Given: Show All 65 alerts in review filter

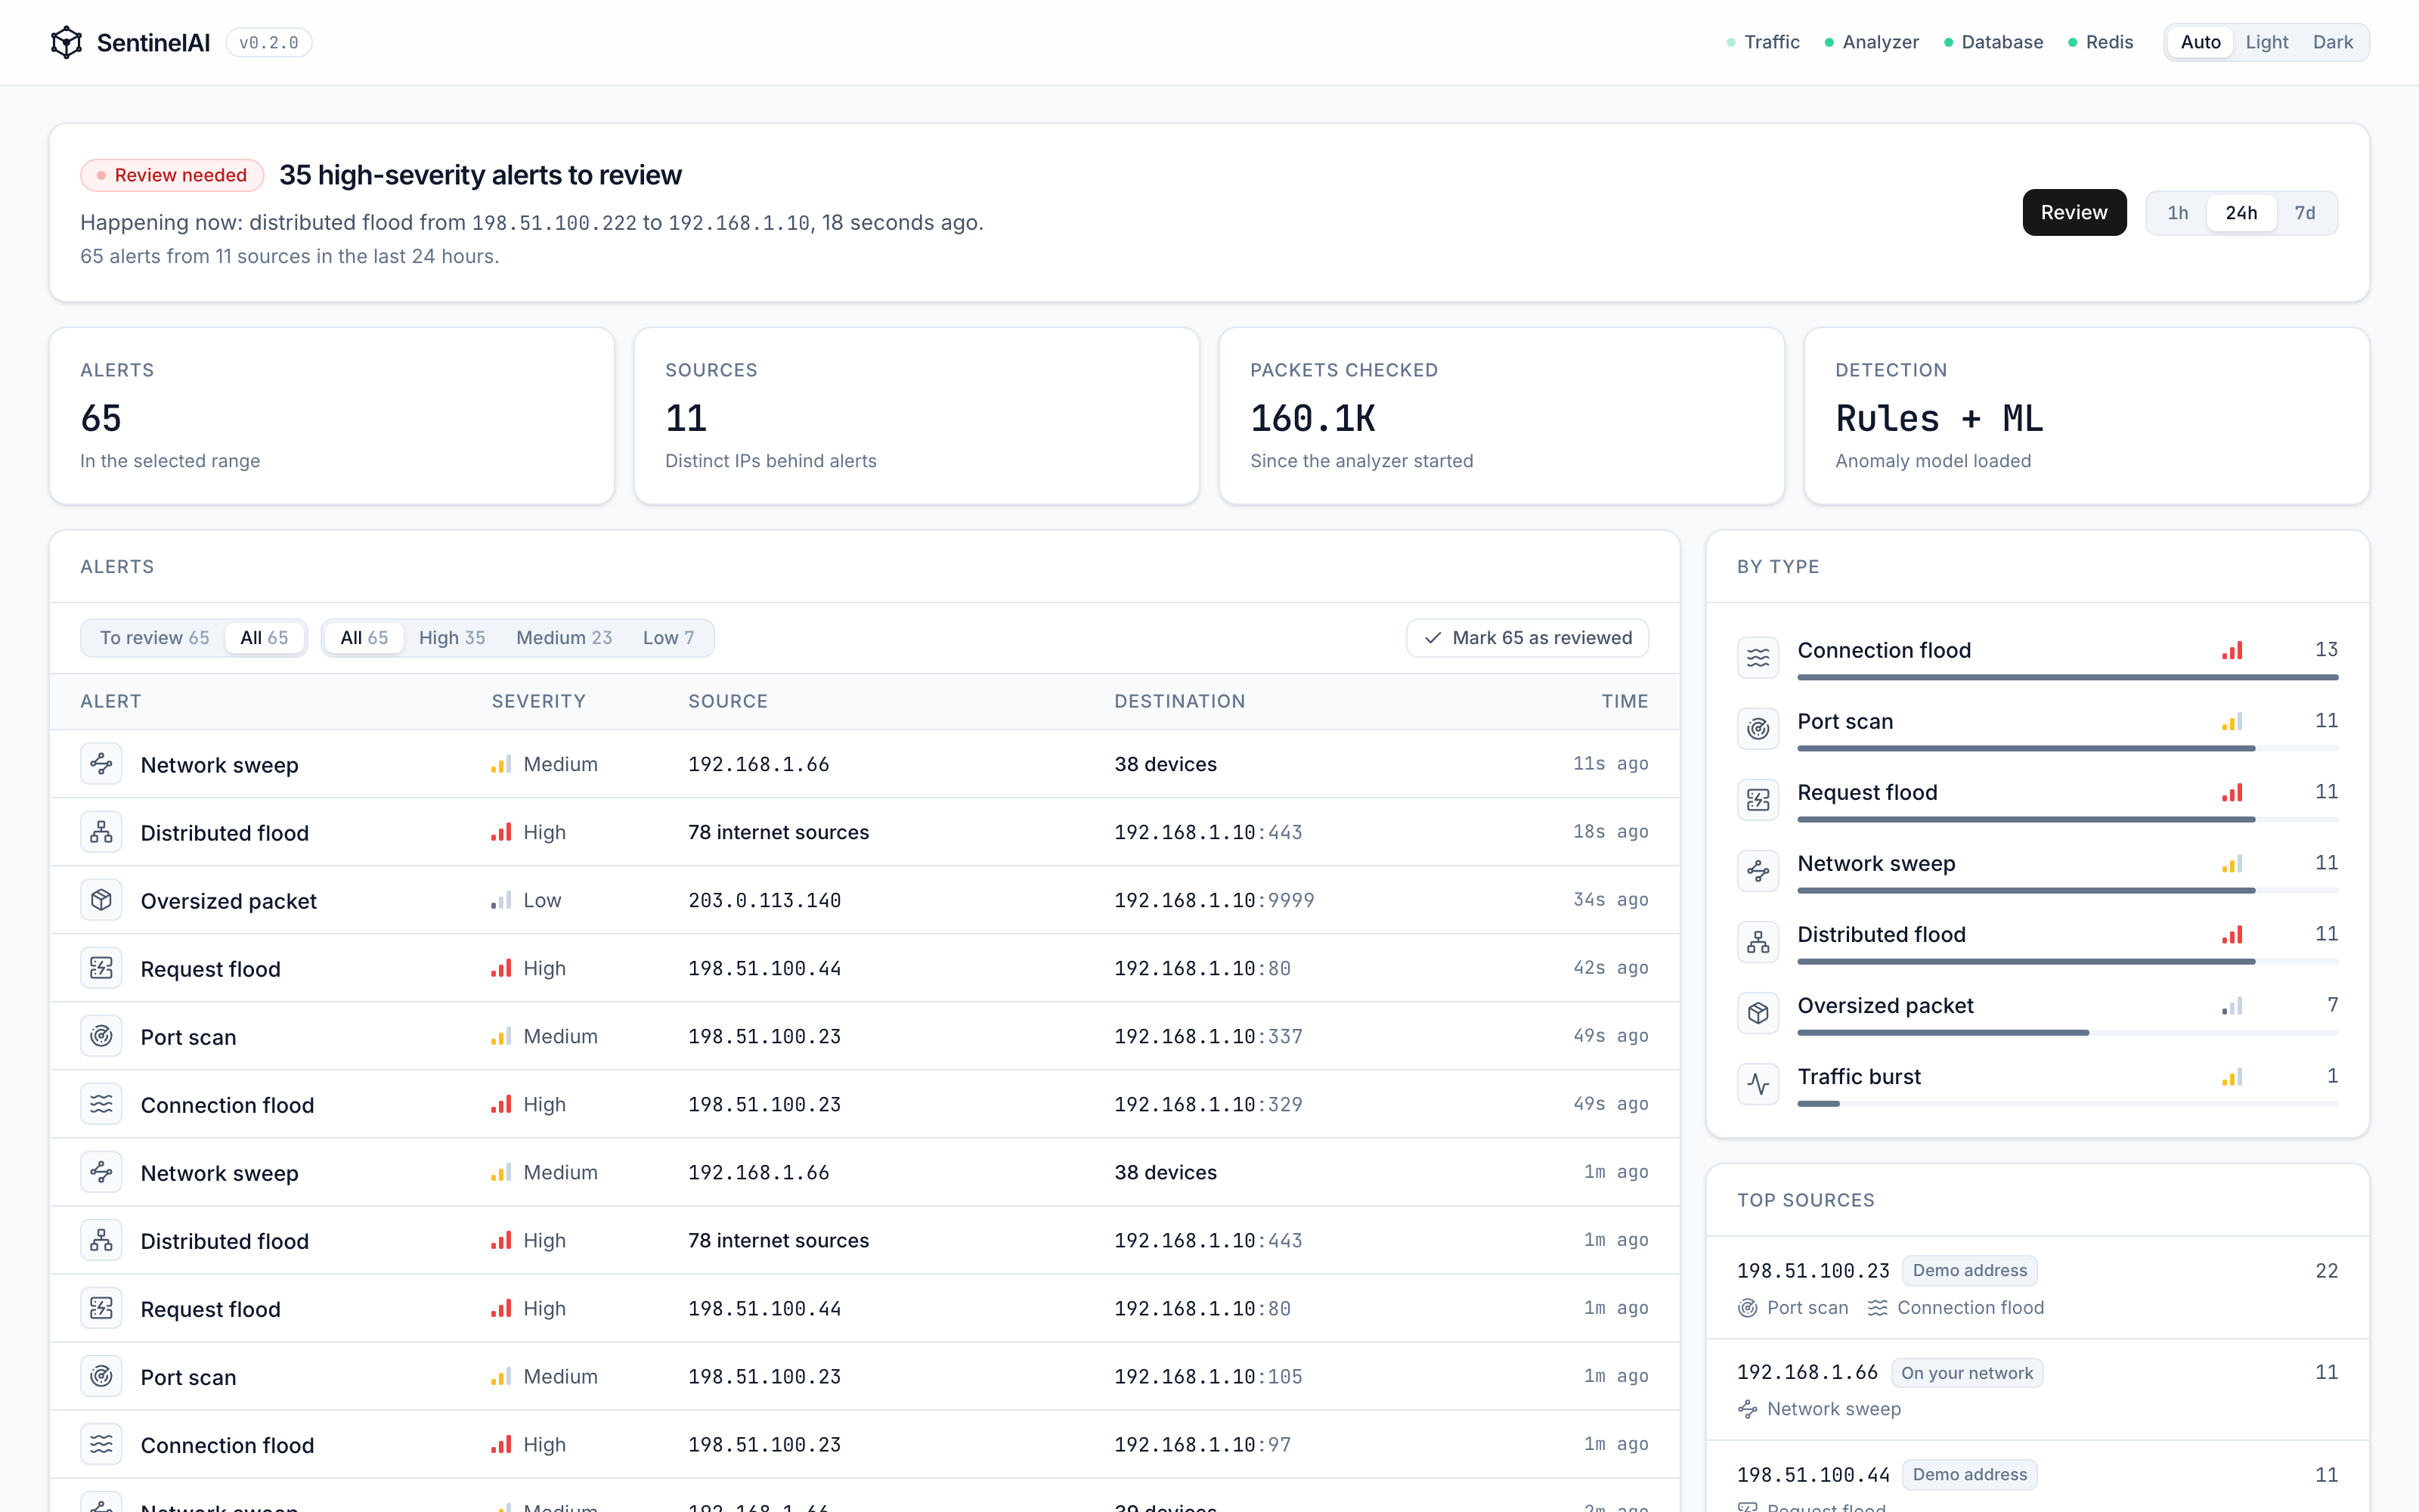Looking at the screenshot, I should [264, 638].
